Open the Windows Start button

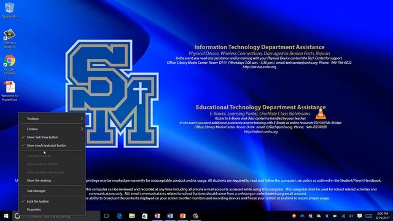click(x=6, y=215)
